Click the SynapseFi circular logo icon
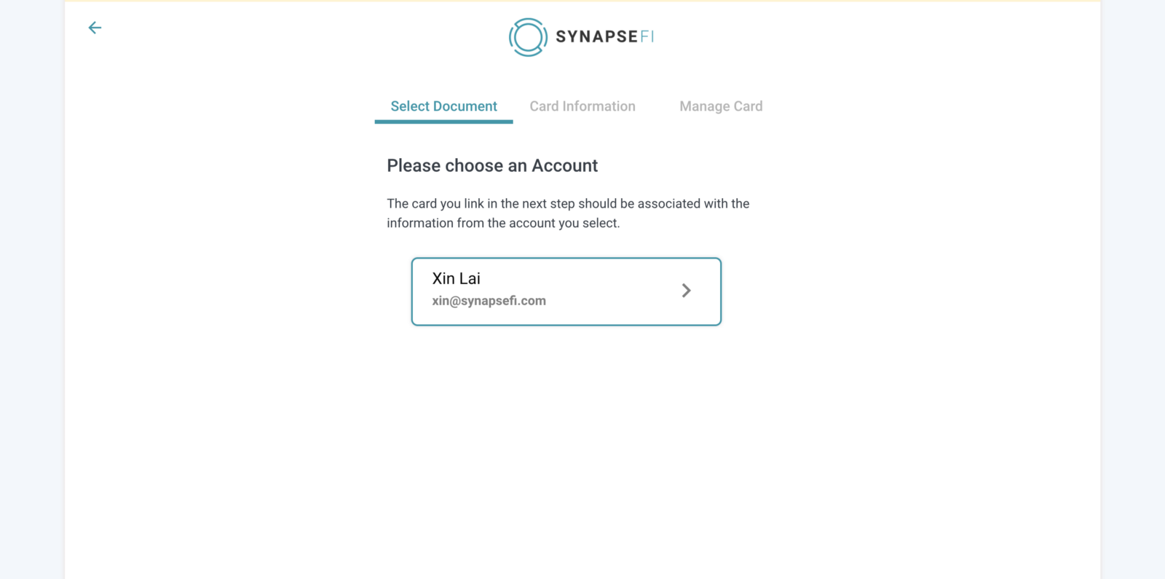This screenshot has height=579, width=1165. point(528,37)
